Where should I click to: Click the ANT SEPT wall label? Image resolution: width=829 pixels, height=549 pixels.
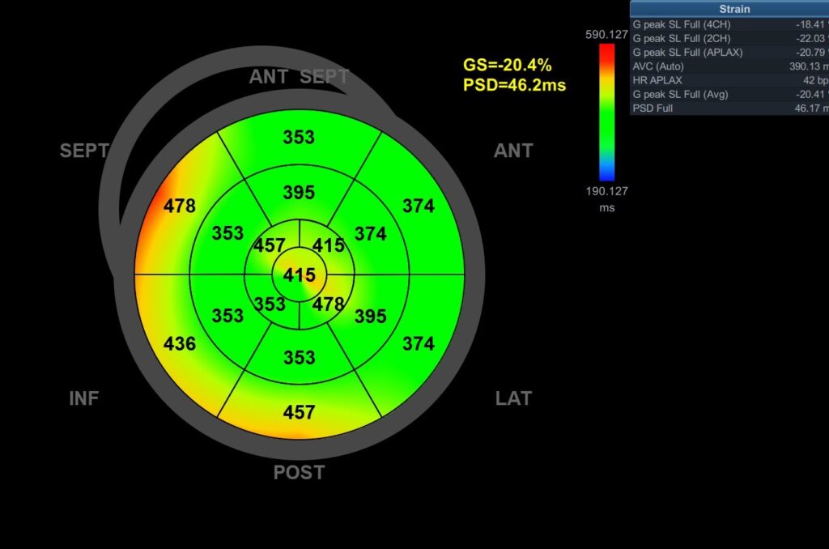tap(300, 77)
